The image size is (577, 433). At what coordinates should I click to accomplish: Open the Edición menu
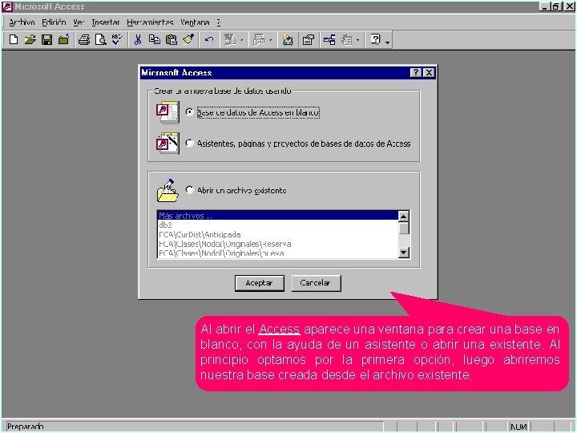pos(54,22)
